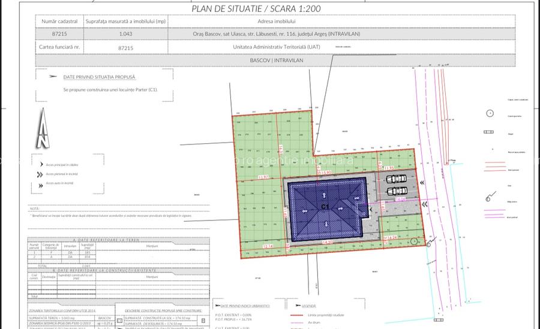
Task: Click the P.O.T. PROPUS line
Action: click(233, 319)
